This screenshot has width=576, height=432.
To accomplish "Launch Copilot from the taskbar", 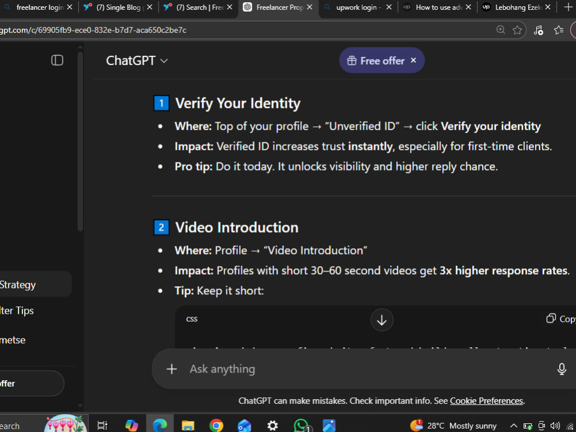I will pos(131,426).
